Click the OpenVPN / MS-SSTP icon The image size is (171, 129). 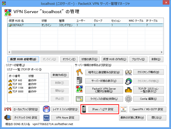(x=123, y=109)
